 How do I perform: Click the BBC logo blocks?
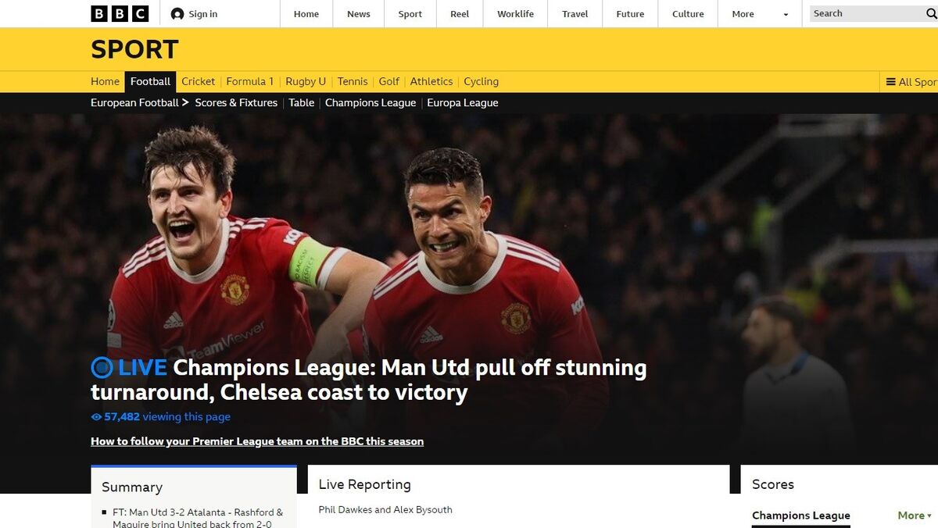point(120,13)
